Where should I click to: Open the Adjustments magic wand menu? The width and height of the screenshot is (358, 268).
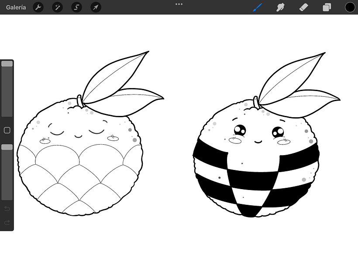click(57, 7)
